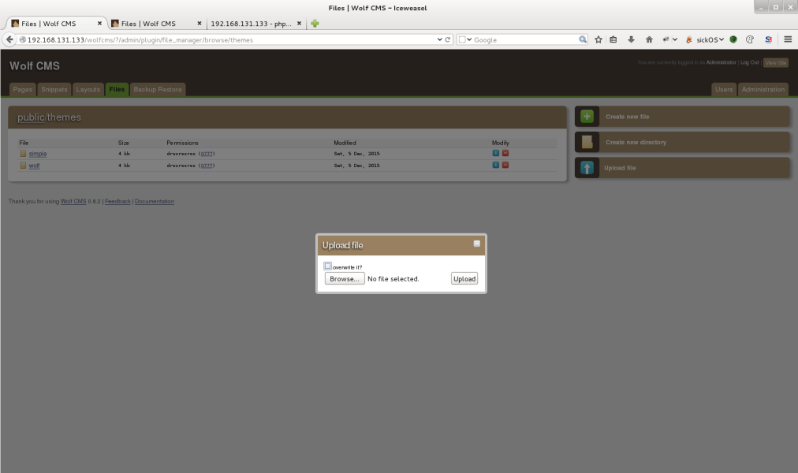Image resolution: width=798 pixels, height=473 pixels.
Task: Click the Create new directory folder icon
Action: pyautogui.click(x=587, y=142)
